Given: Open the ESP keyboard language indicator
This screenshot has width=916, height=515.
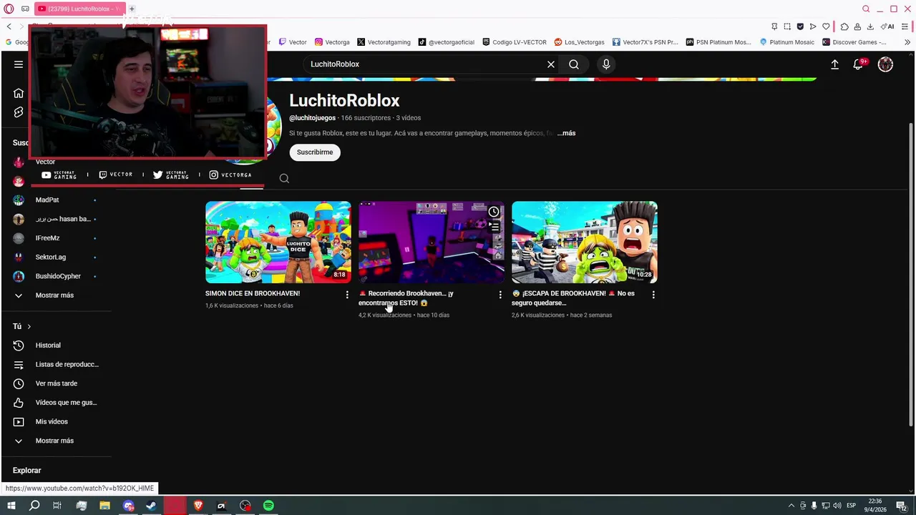Looking at the screenshot, I should point(852,506).
